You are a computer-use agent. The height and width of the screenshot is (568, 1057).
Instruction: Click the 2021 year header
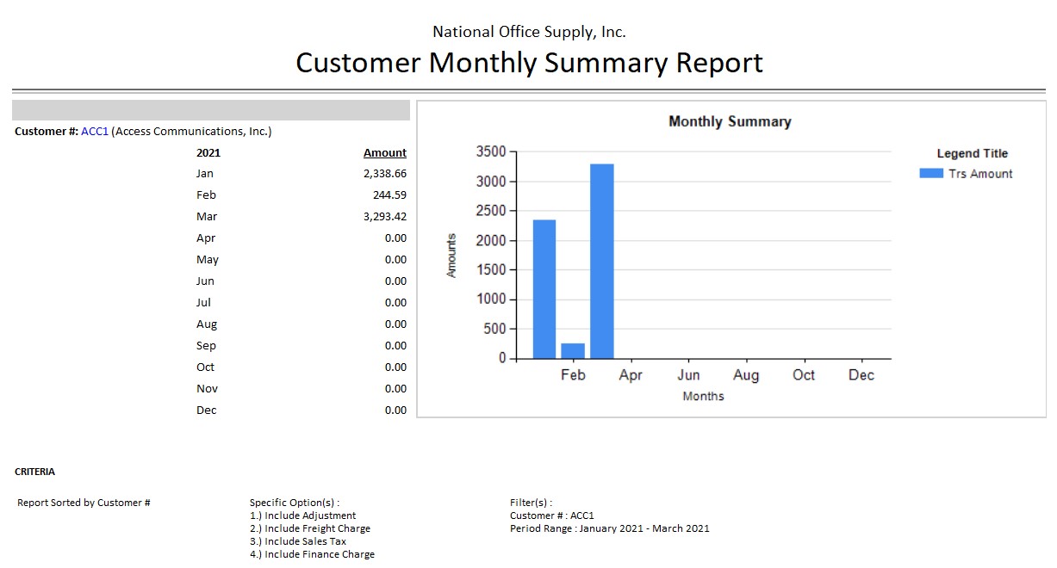(x=208, y=153)
